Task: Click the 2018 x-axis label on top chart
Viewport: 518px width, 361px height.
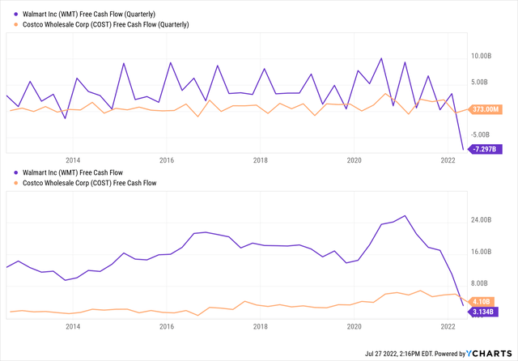Action: pyautogui.click(x=260, y=160)
